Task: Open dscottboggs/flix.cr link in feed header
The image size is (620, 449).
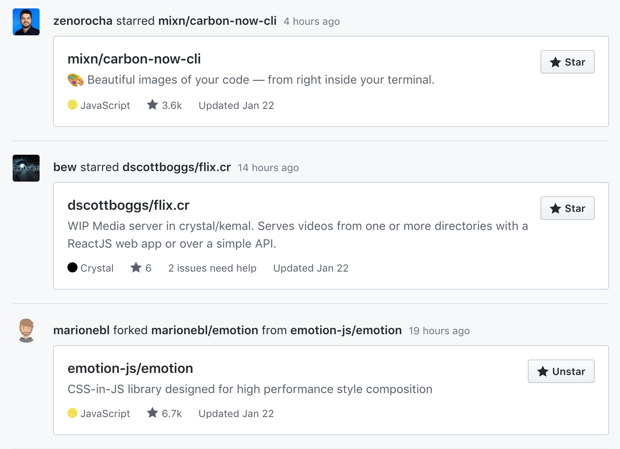Action: (x=176, y=167)
